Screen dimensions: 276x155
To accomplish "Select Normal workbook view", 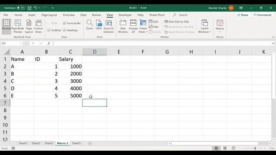I will 6,26.
